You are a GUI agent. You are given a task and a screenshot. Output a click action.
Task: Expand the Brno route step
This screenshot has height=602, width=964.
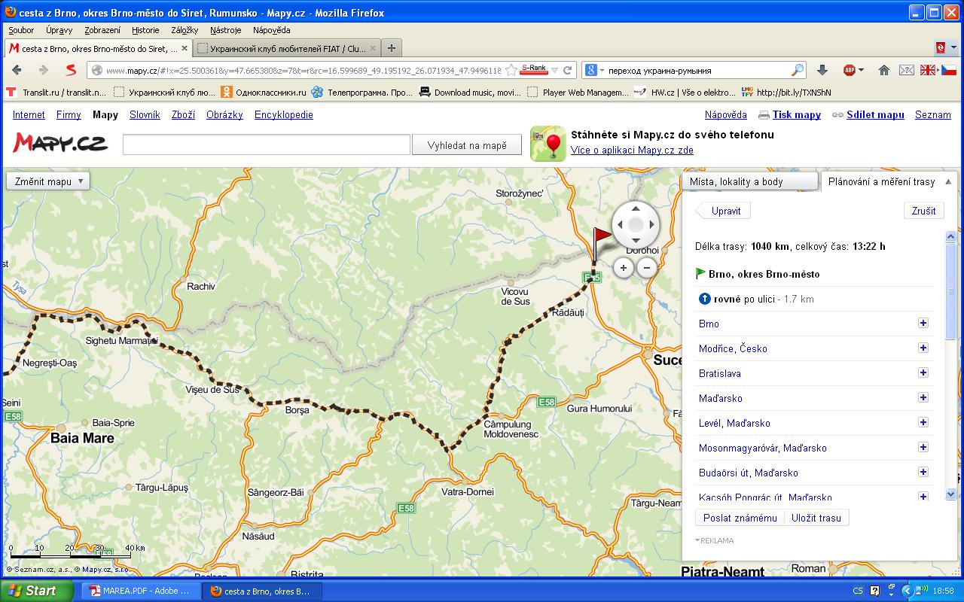point(923,324)
